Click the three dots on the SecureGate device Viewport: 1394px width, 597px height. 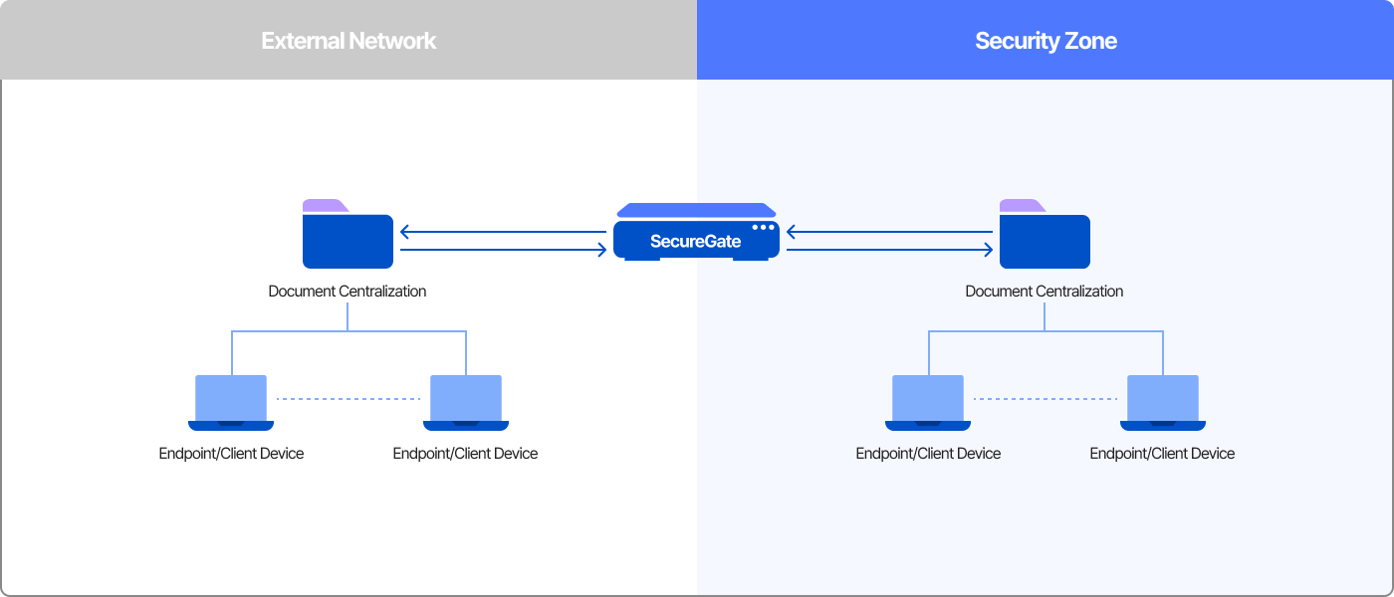point(763,228)
